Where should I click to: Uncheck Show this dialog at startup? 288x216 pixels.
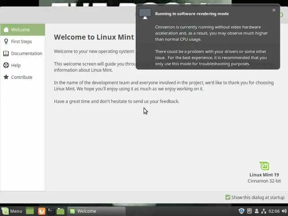click(228, 197)
